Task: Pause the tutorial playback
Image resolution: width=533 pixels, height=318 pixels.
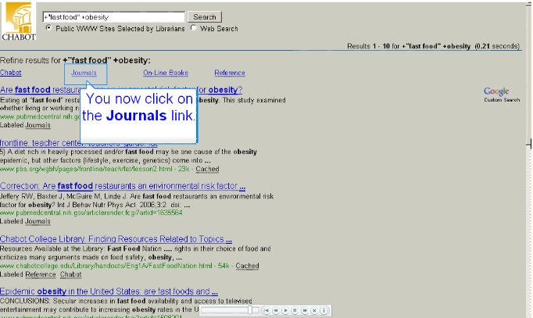Action: 295,310
